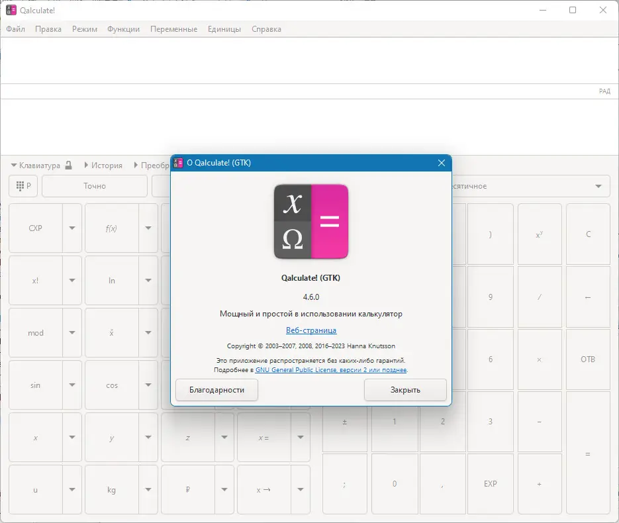Click the x^y power key
The height and width of the screenshot is (523, 619).
540,234
